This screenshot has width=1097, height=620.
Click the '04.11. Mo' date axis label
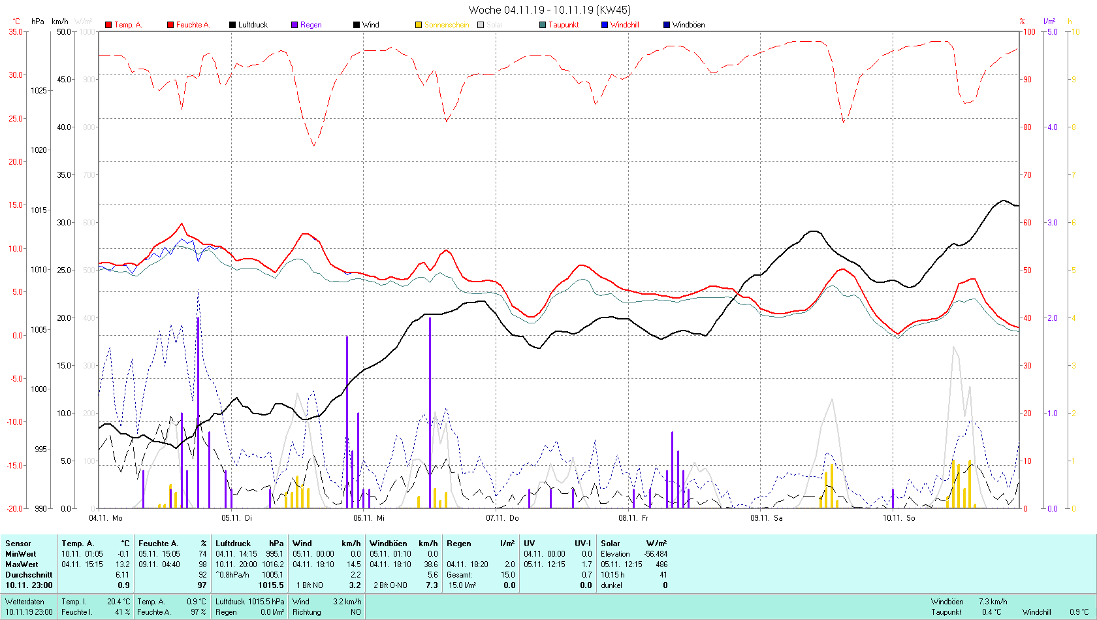[106, 518]
